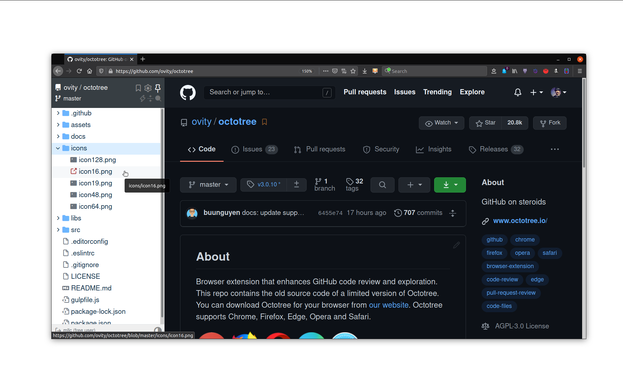Open icon48.png in the tree

pyautogui.click(x=95, y=195)
